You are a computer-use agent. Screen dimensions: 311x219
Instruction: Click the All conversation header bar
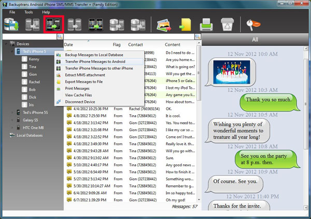[x=255, y=40]
